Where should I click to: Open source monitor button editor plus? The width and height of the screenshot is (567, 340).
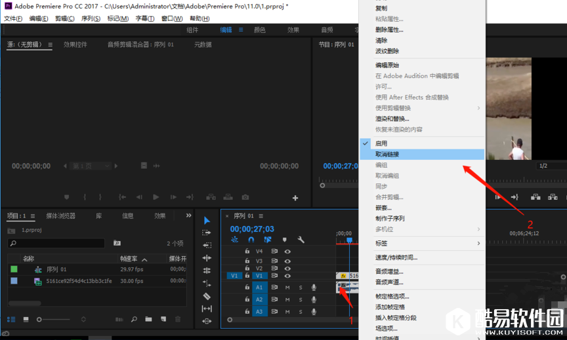click(x=295, y=198)
